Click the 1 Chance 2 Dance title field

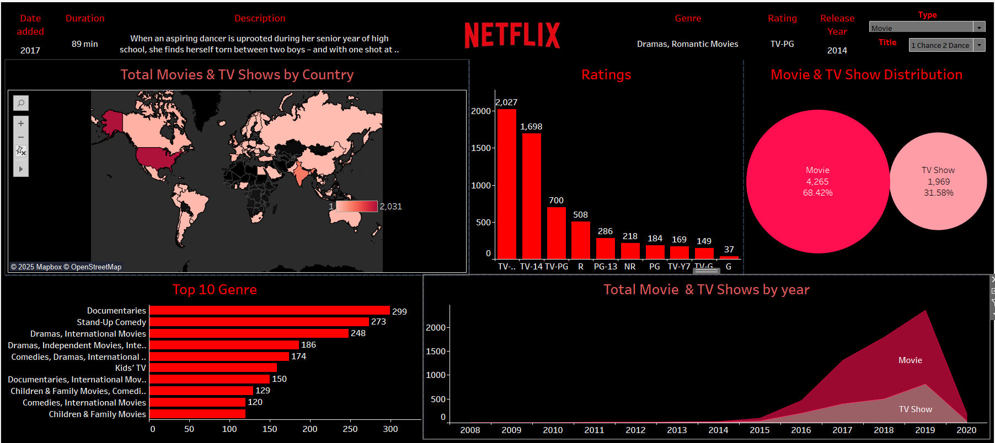click(941, 45)
